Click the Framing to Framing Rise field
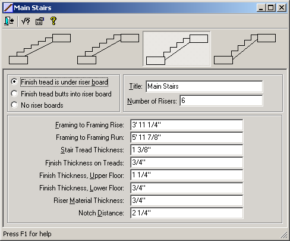 187,125
